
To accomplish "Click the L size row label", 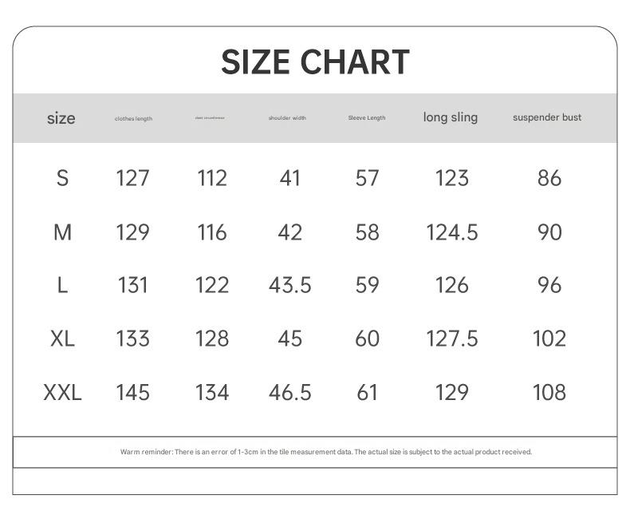I will click(62, 285).
